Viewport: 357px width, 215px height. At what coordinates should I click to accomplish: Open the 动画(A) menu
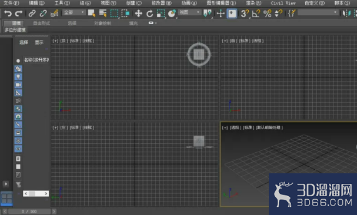(189, 3)
